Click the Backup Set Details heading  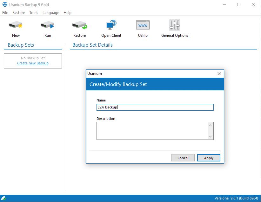point(92,45)
